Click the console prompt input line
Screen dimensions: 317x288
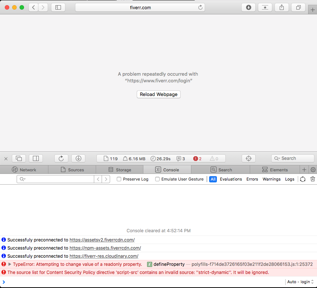[142, 282]
